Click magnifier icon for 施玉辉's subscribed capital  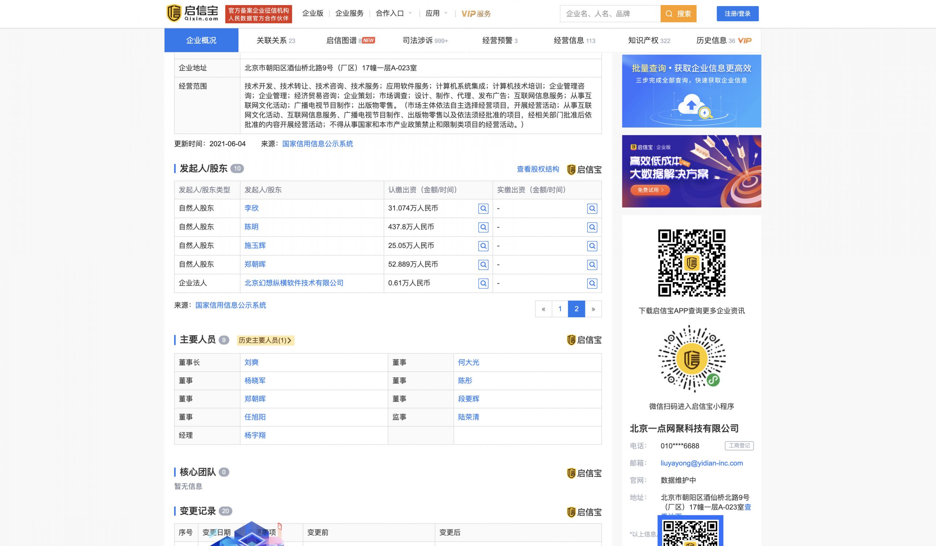point(483,246)
